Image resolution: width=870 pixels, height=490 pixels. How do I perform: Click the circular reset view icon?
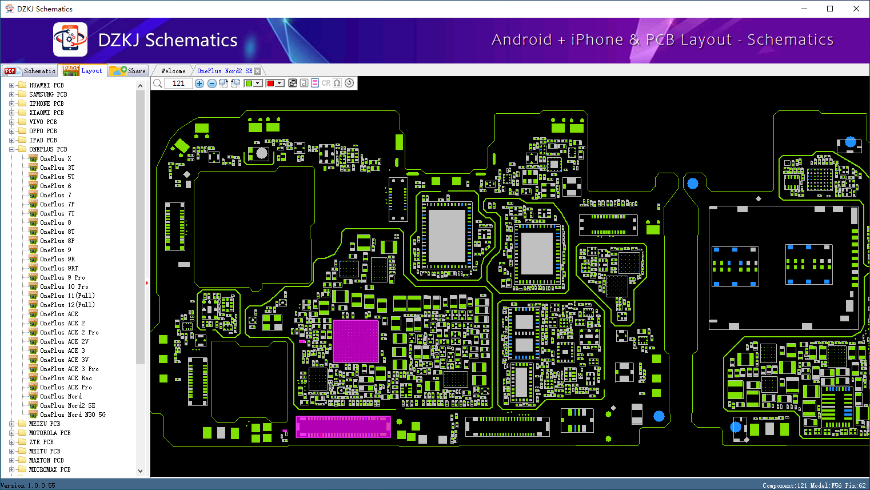pos(349,83)
